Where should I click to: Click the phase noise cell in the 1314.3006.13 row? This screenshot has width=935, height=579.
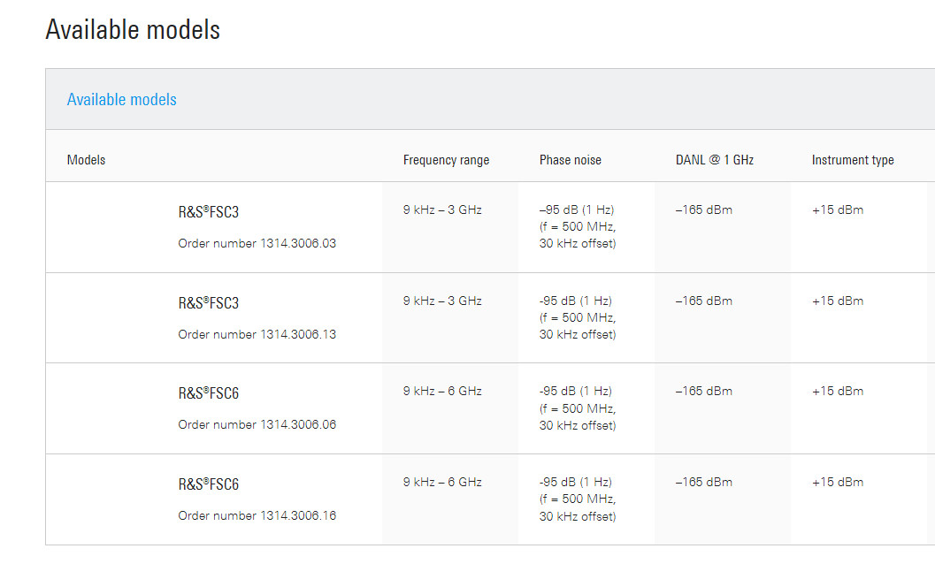coord(578,317)
